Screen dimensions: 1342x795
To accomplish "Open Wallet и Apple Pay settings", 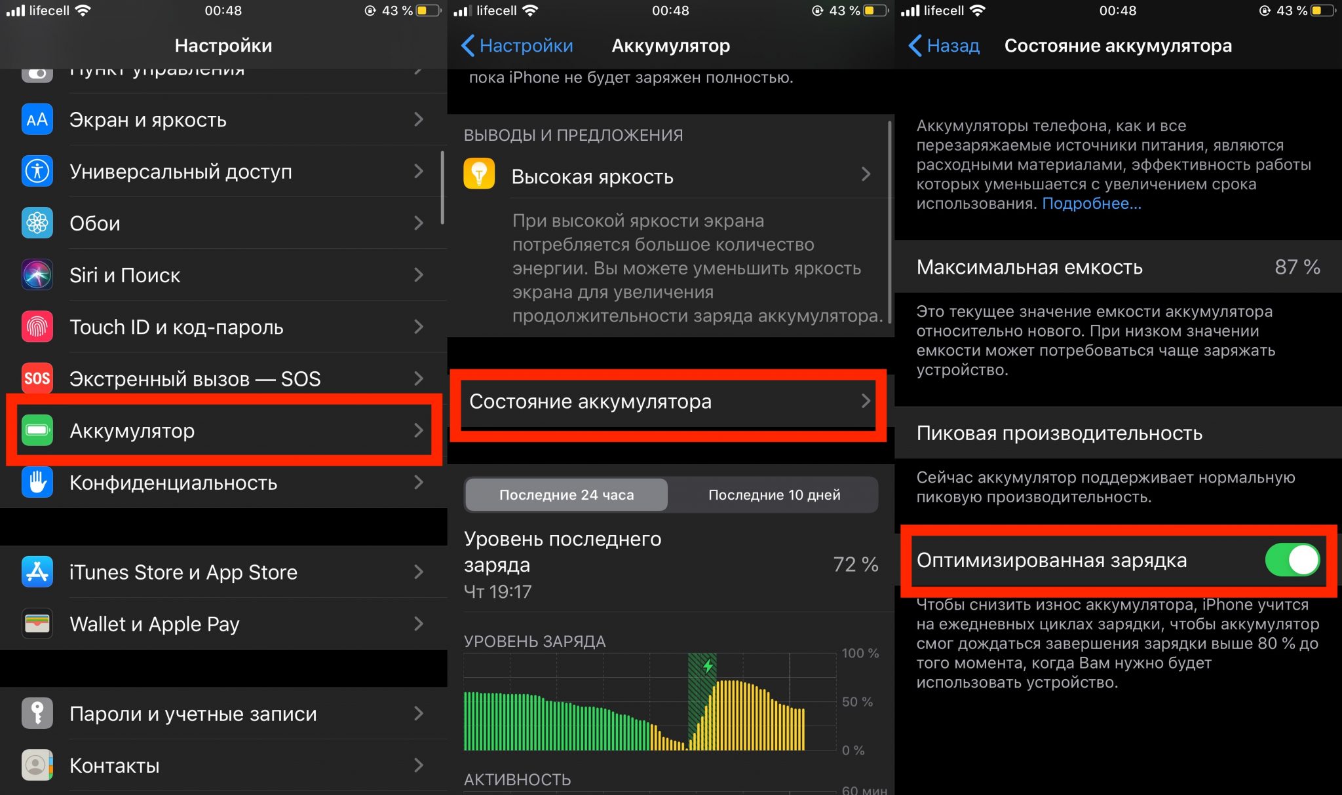I will [x=223, y=623].
